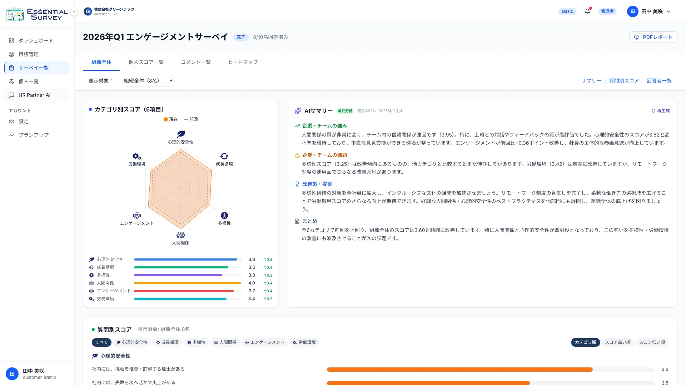Click the 個人一覧 people icon in the sidebar
Viewport: 686px width, 386px height.
click(x=11, y=81)
